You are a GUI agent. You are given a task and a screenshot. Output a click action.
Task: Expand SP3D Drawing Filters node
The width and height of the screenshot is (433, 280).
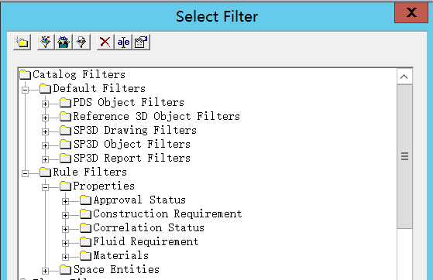click(x=45, y=131)
